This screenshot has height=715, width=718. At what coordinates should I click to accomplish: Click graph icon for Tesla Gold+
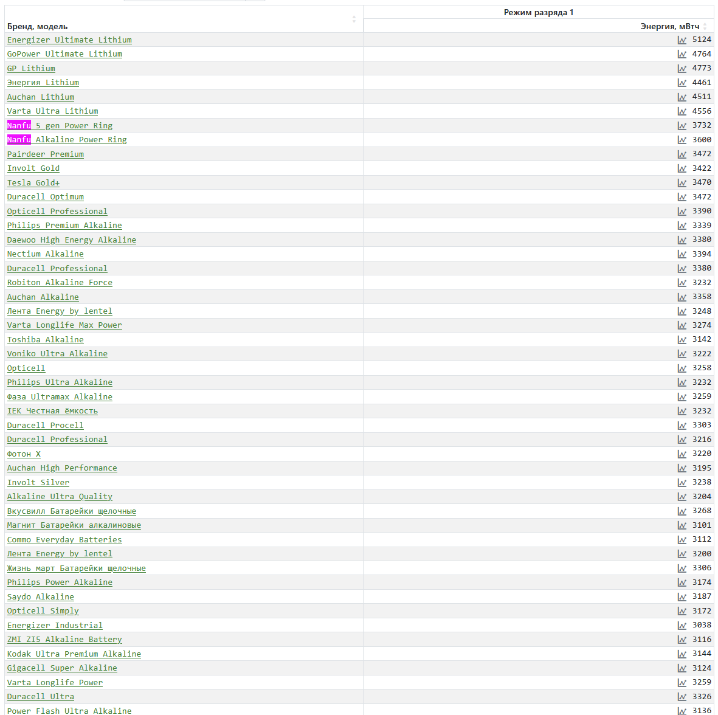tap(682, 183)
